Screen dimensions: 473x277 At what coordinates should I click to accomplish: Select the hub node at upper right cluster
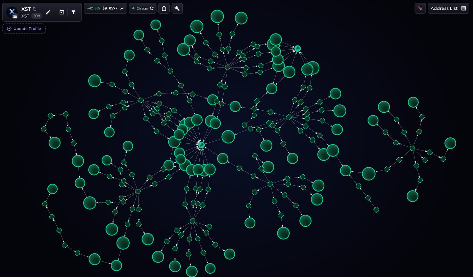click(297, 49)
